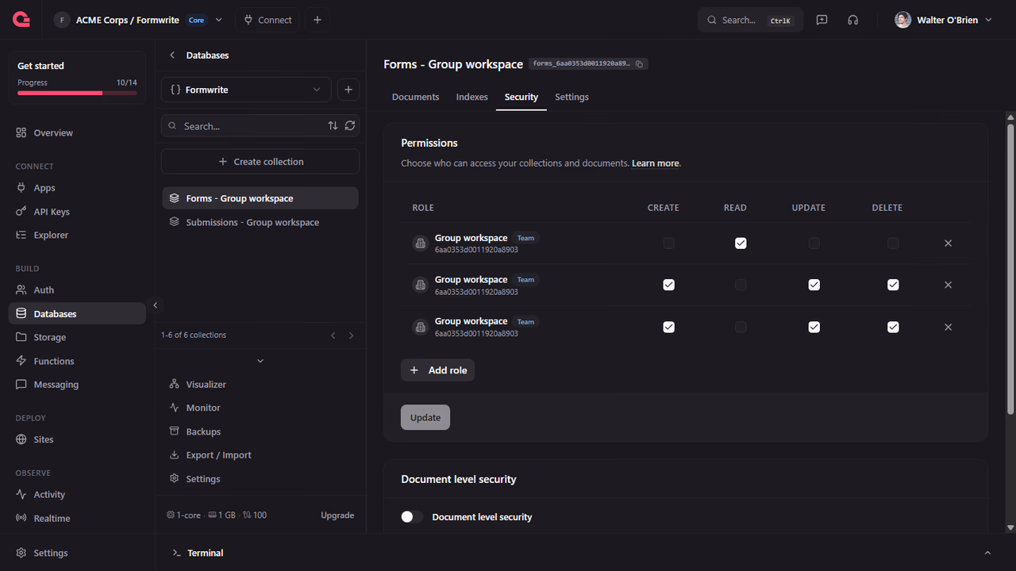The image size is (1016, 571).
Task: Switch to the Documents tab
Action: click(x=415, y=97)
